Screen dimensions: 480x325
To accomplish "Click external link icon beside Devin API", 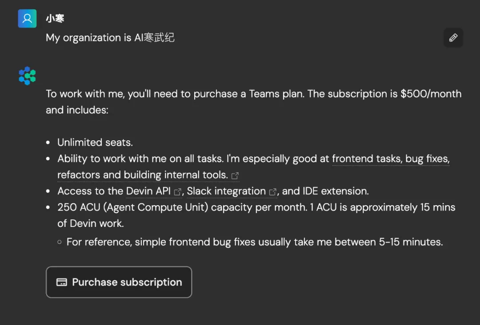I will click(x=177, y=192).
